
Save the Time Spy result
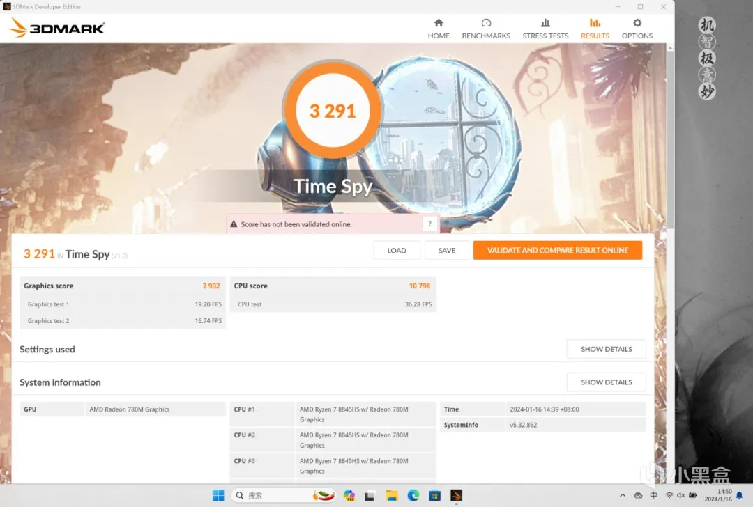point(447,251)
